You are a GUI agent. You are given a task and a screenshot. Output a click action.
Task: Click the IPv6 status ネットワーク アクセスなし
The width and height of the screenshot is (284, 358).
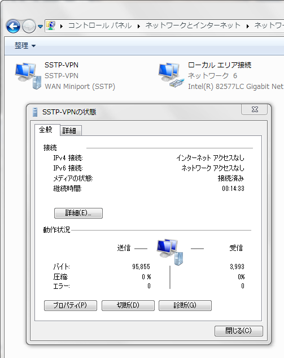213,168
